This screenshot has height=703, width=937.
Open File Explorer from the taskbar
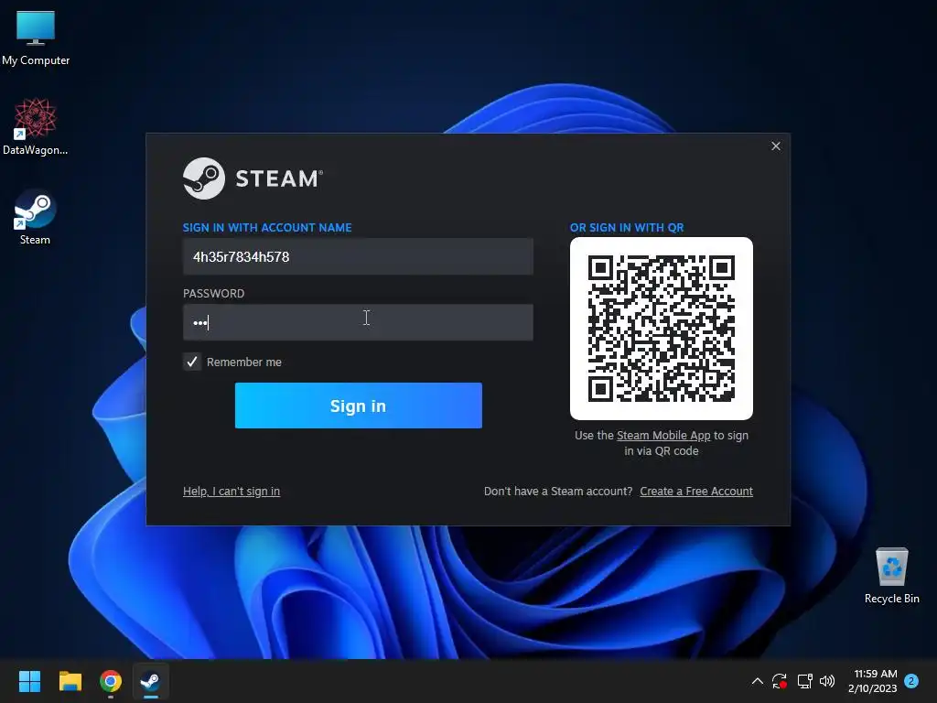tap(70, 681)
